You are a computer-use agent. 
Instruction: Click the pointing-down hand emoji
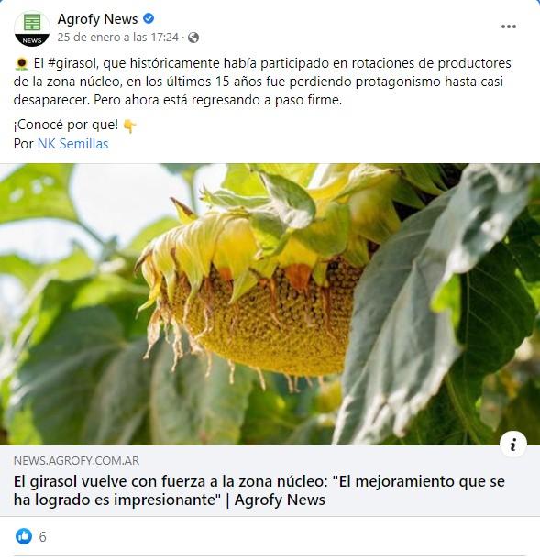129,126
